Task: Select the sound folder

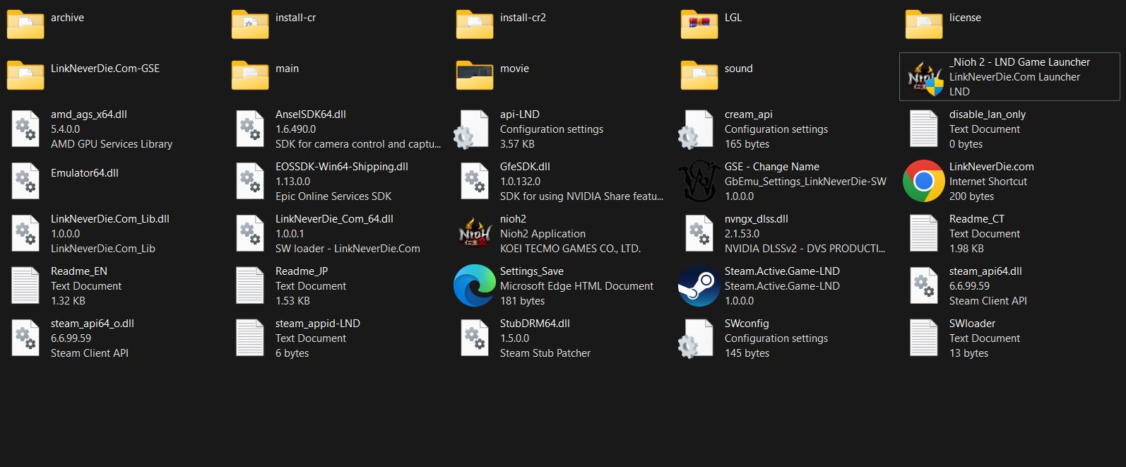Action: point(738,69)
